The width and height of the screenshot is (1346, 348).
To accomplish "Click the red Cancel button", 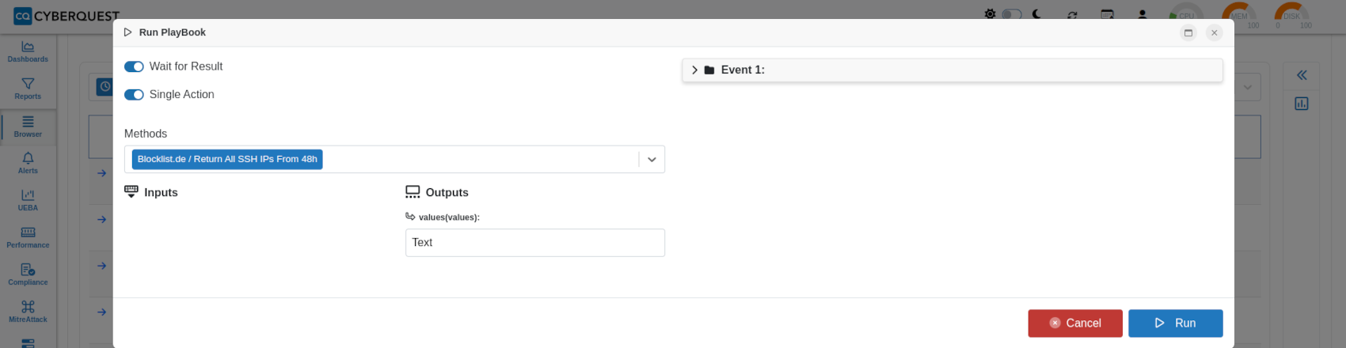I will click(x=1075, y=323).
